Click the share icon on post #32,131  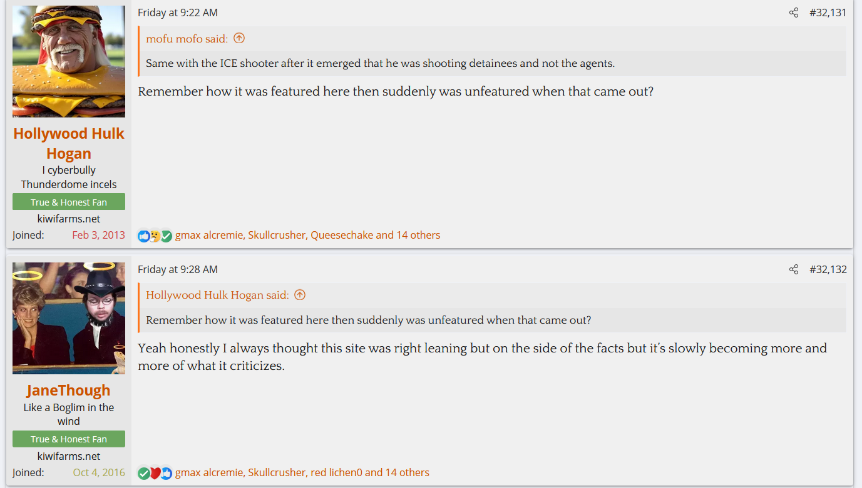coord(794,12)
